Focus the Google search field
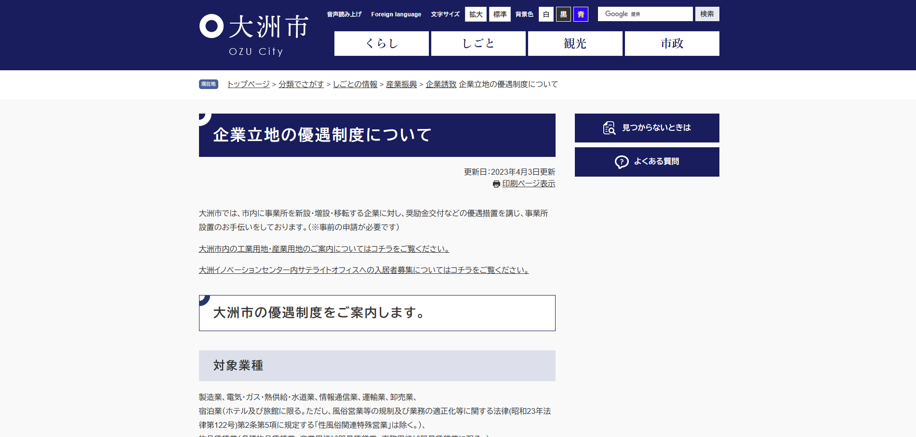Image resolution: width=916 pixels, height=437 pixels. coord(645,14)
